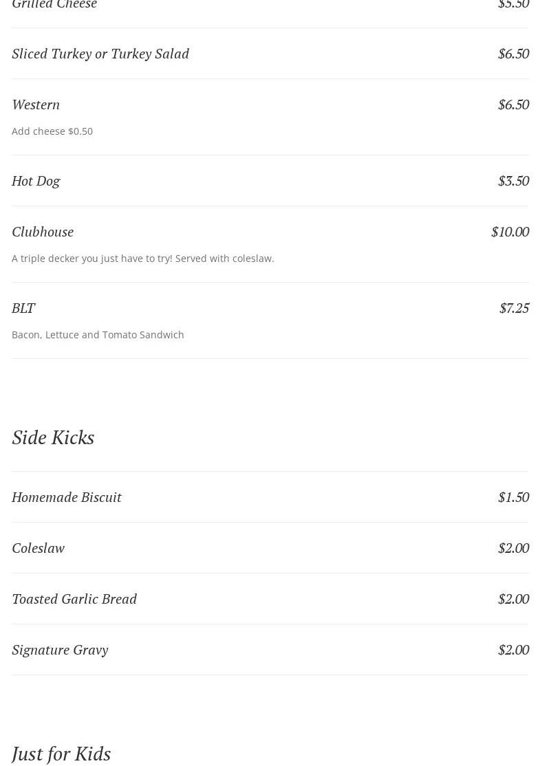This screenshot has width=540, height=766.
Task: Click the Toasted Garlic Bread $2.00 price
Action: click(x=513, y=599)
